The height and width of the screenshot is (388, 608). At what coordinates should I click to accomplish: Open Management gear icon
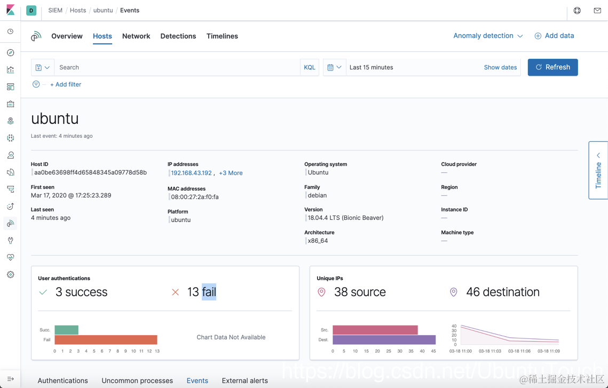pos(11,274)
